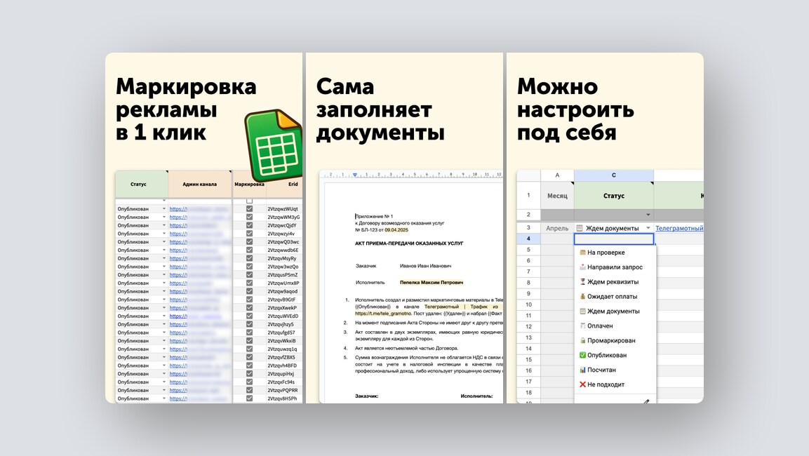Image resolution: width=809 pixels, height=456 pixels.
Task: Click the Статус header cell in left sheet
Action: (x=142, y=184)
